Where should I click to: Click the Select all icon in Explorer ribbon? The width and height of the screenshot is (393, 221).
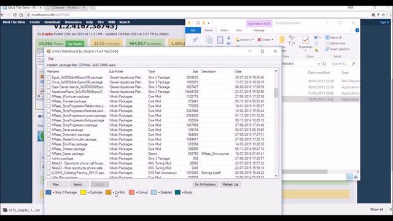point(327,37)
